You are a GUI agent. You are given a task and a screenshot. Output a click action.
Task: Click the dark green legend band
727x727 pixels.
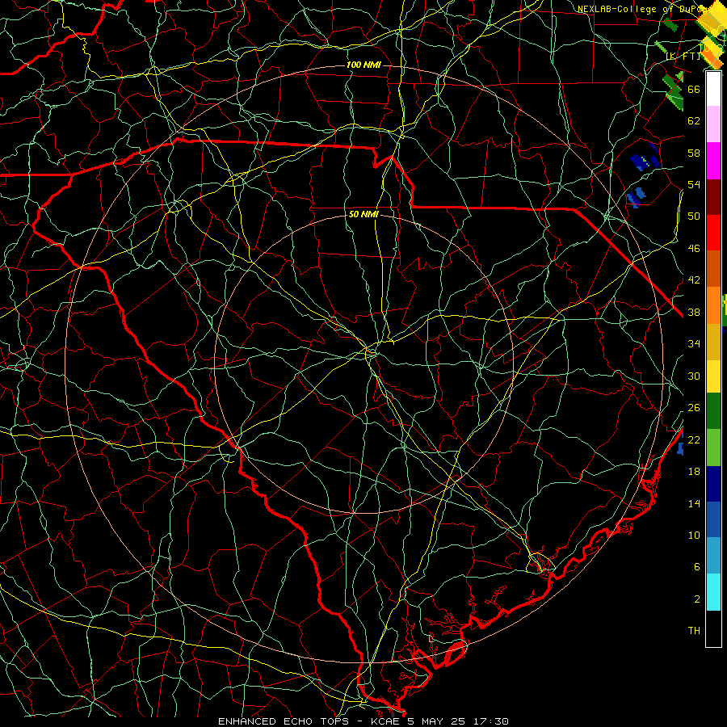point(713,411)
